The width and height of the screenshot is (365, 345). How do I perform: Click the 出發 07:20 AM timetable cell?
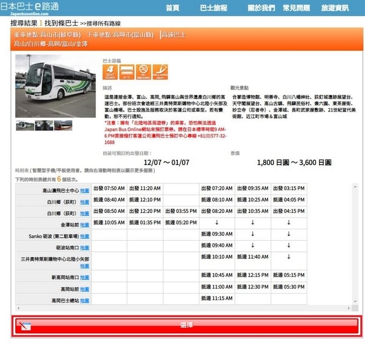[217, 189]
